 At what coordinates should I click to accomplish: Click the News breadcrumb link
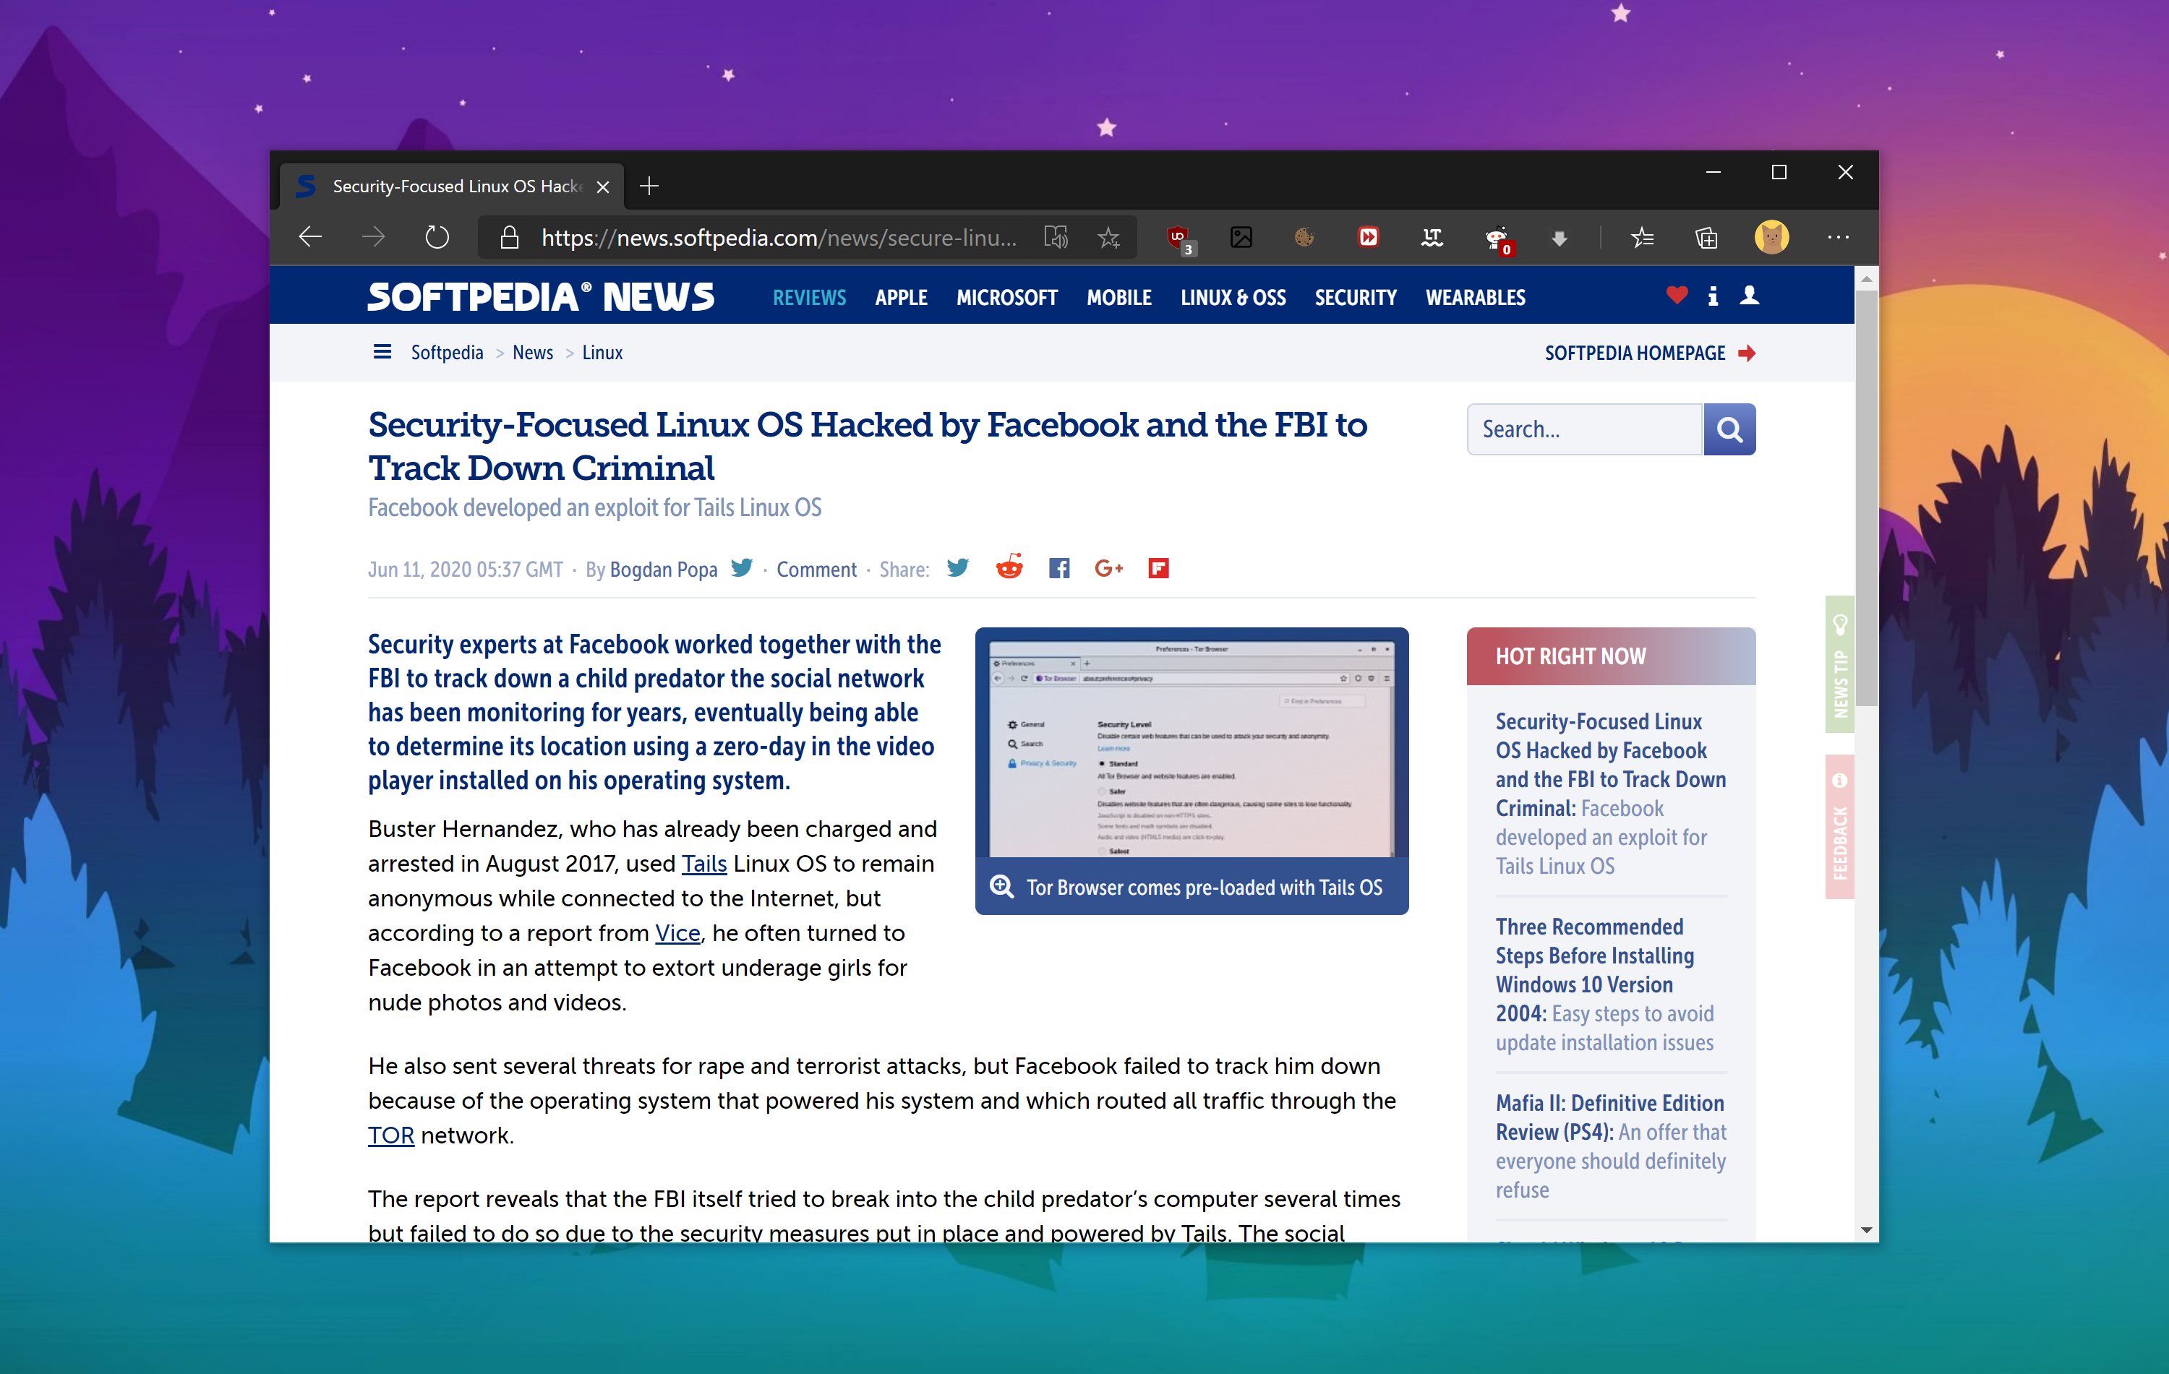tap(532, 353)
